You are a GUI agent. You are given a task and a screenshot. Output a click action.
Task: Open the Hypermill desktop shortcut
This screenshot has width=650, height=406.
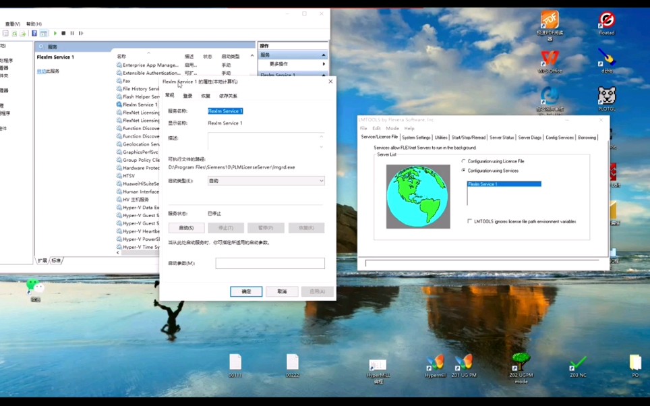(x=436, y=366)
